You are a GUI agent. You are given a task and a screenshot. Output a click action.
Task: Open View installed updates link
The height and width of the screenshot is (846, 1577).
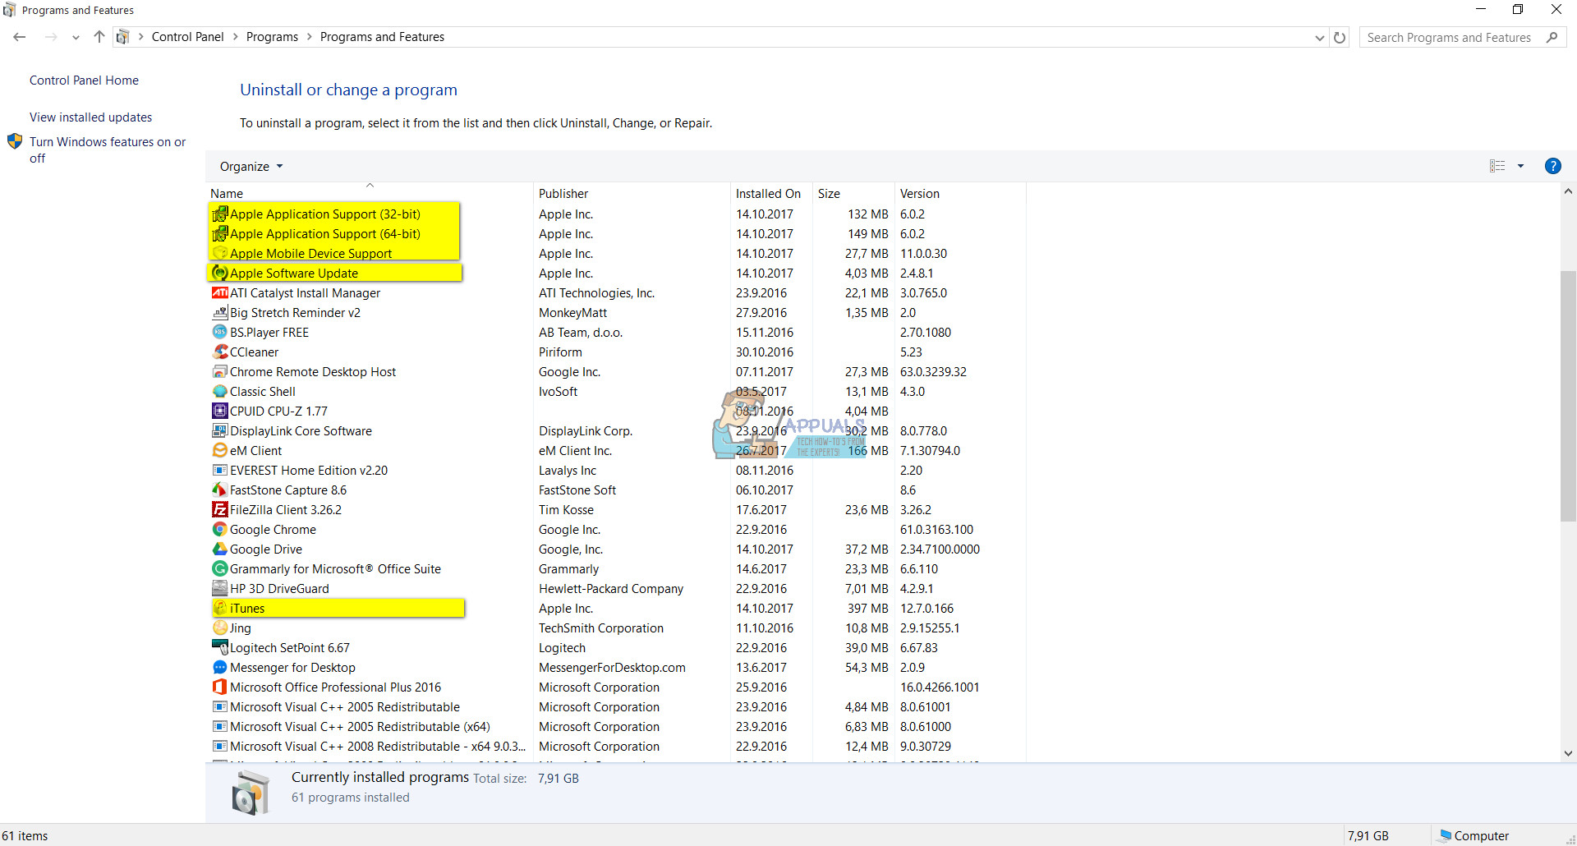point(90,117)
